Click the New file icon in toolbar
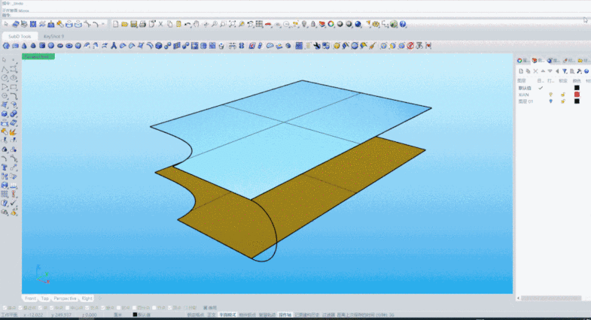 (x=115, y=24)
